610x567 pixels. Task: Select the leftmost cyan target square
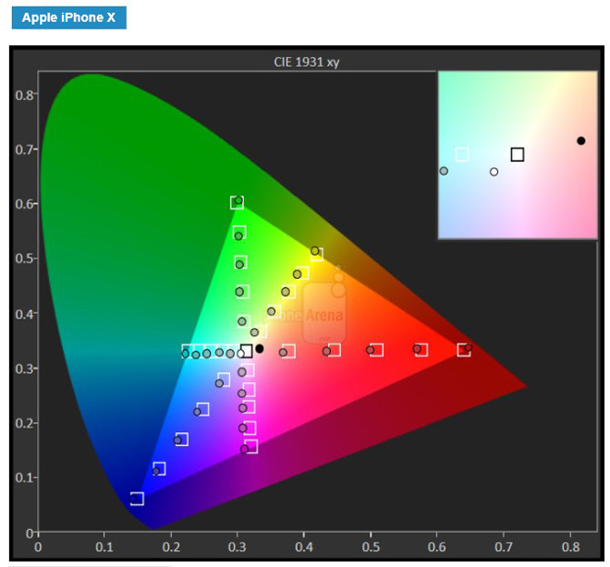click(188, 351)
